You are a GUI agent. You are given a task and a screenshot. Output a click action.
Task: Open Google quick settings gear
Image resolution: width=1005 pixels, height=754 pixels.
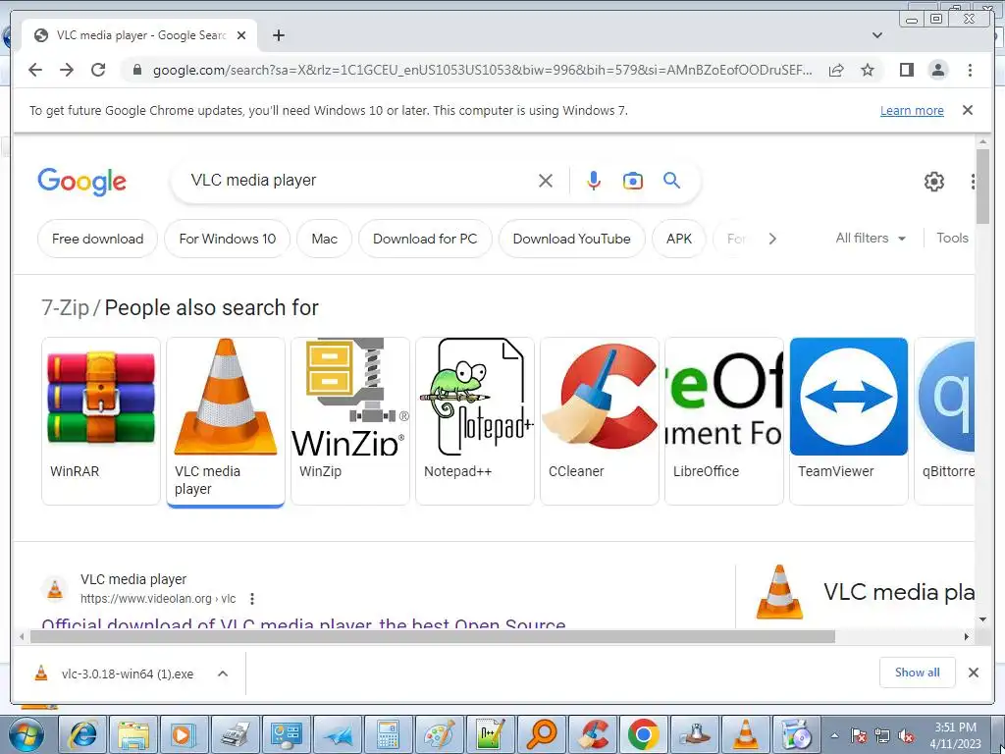[x=934, y=182]
